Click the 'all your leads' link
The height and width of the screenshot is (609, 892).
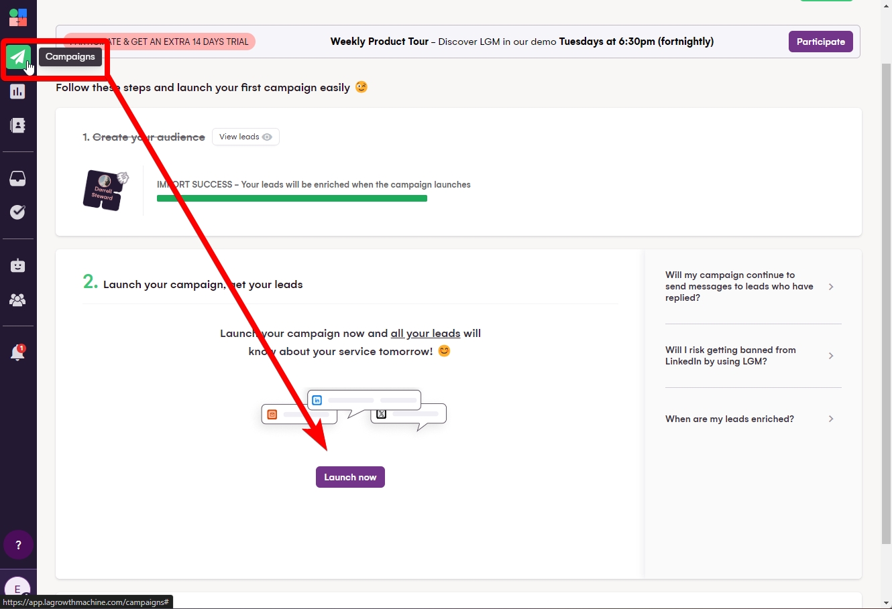click(x=425, y=334)
